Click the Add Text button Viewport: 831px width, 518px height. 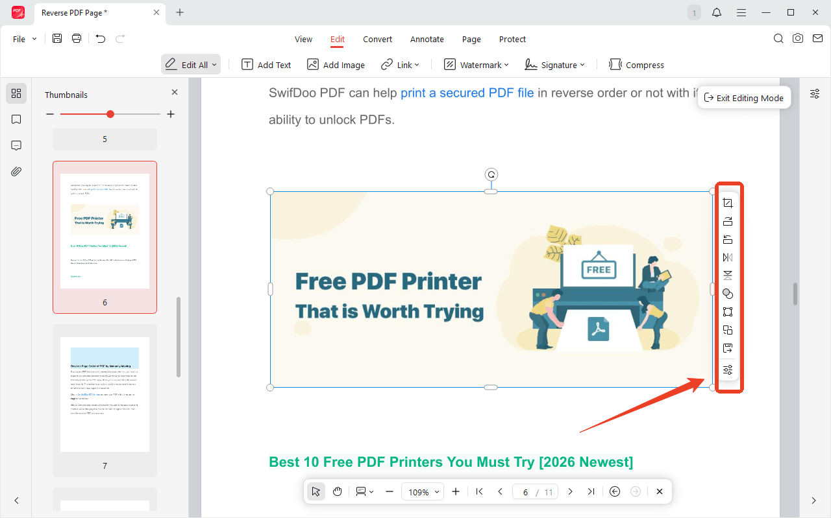pyautogui.click(x=266, y=65)
